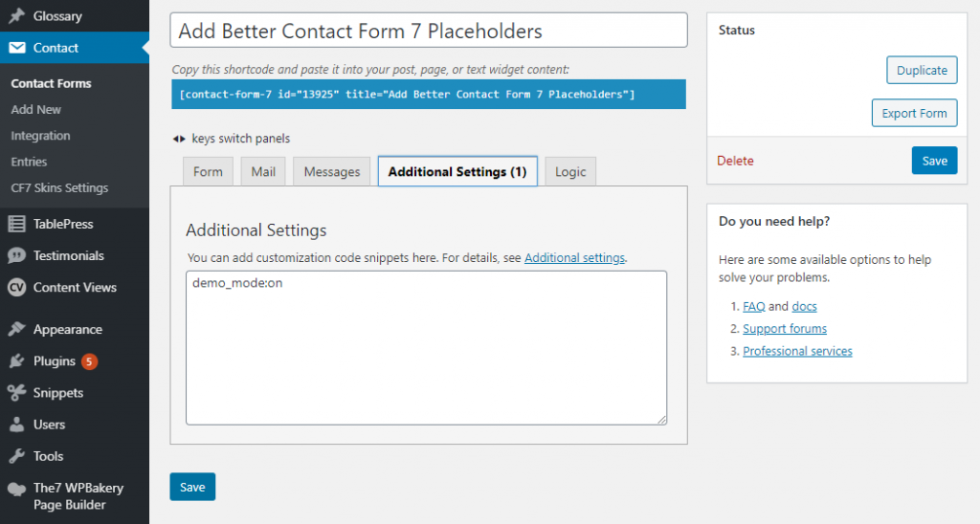Click the Users person icon
The image size is (980, 524).
click(16, 425)
